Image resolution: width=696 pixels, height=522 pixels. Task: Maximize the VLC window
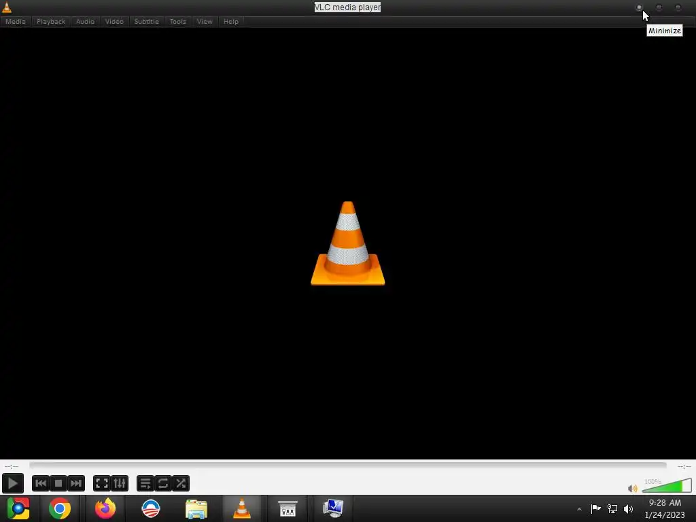click(x=659, y=7)
